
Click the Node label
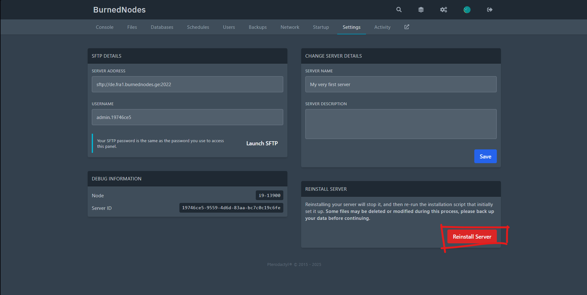tap(98, 196)
